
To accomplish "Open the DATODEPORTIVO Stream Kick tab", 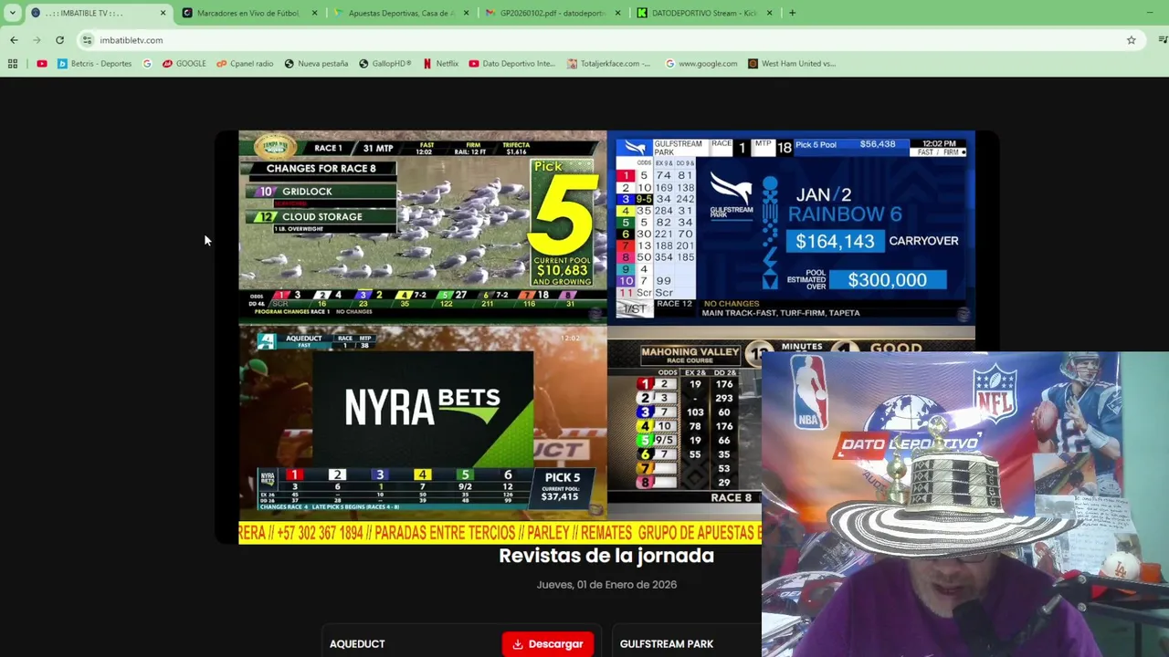I will [704, 13].
